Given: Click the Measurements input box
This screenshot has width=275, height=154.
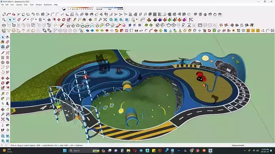Looking at the screenshot, I should tap(260, 145).
